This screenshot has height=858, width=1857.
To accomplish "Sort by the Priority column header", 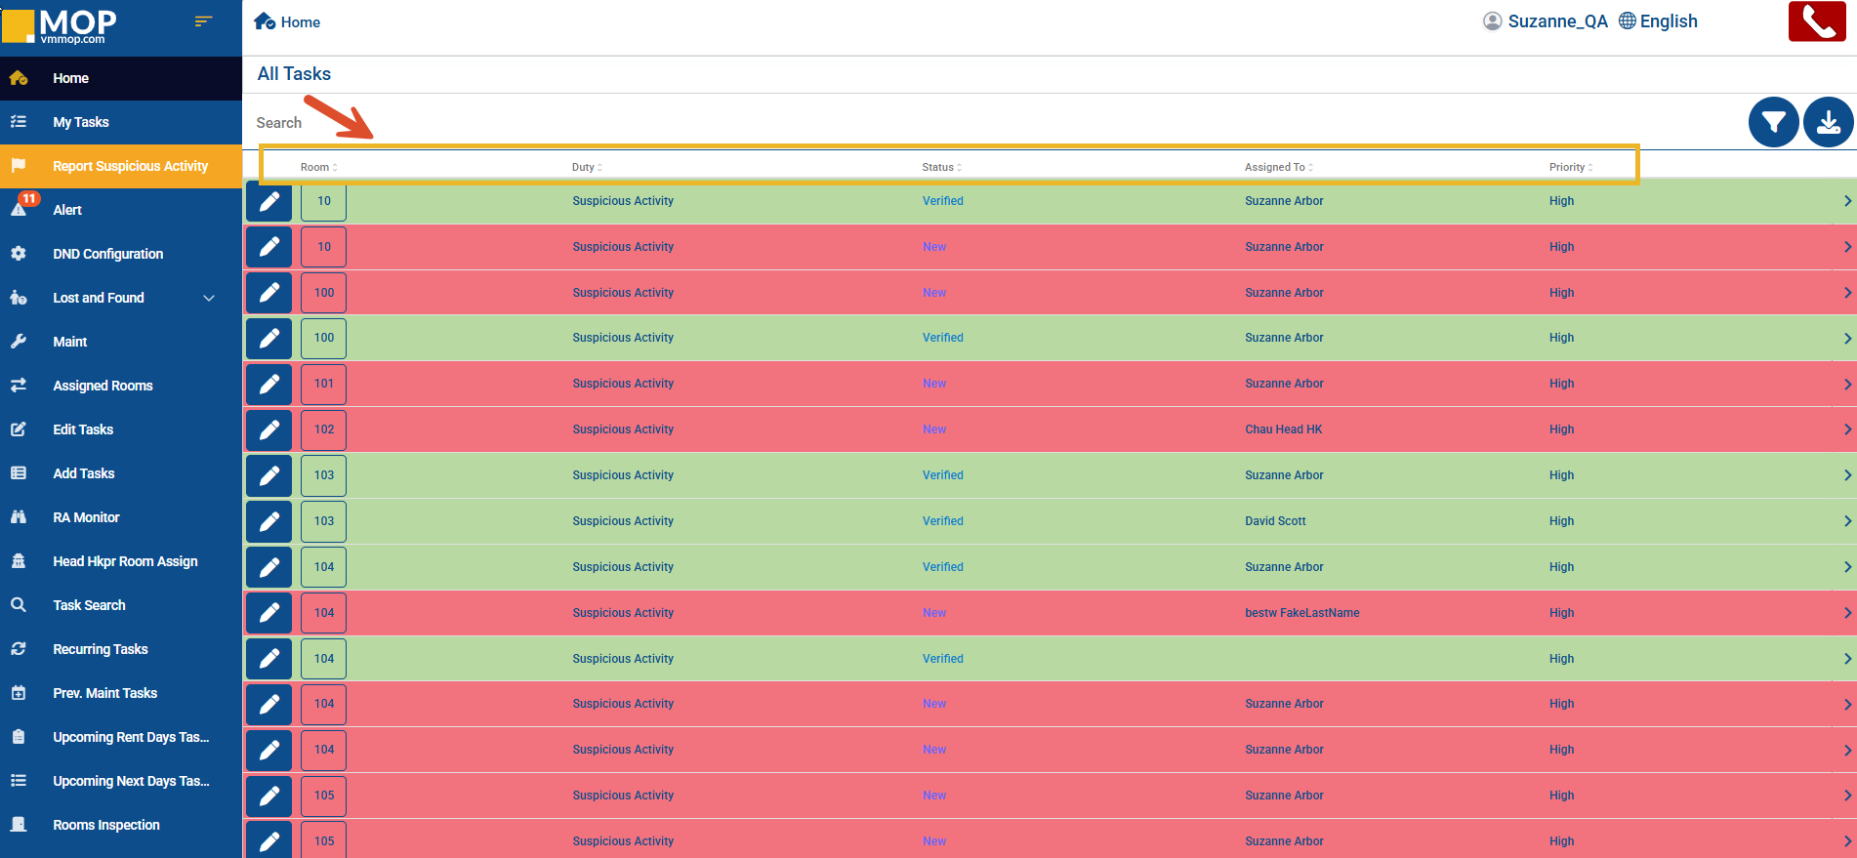I will click(x=1570, y=167).
